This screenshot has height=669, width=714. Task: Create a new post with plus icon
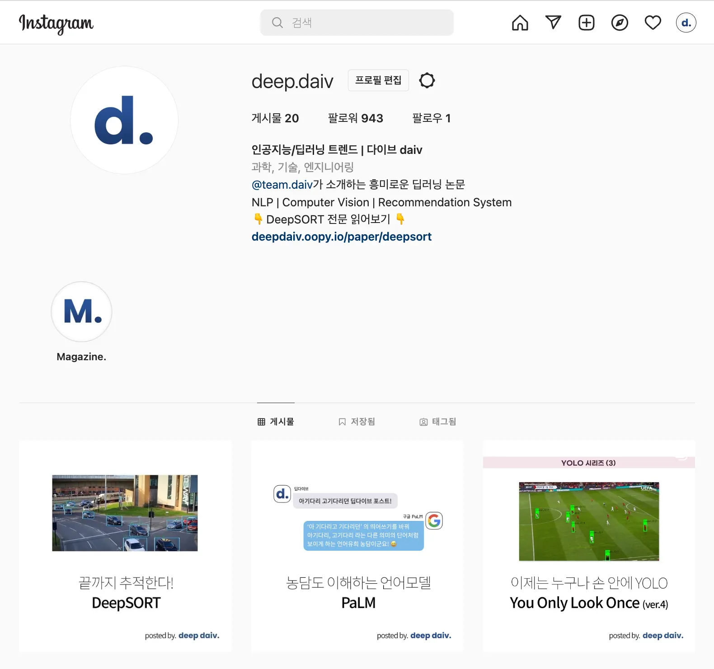coord(587,23)
